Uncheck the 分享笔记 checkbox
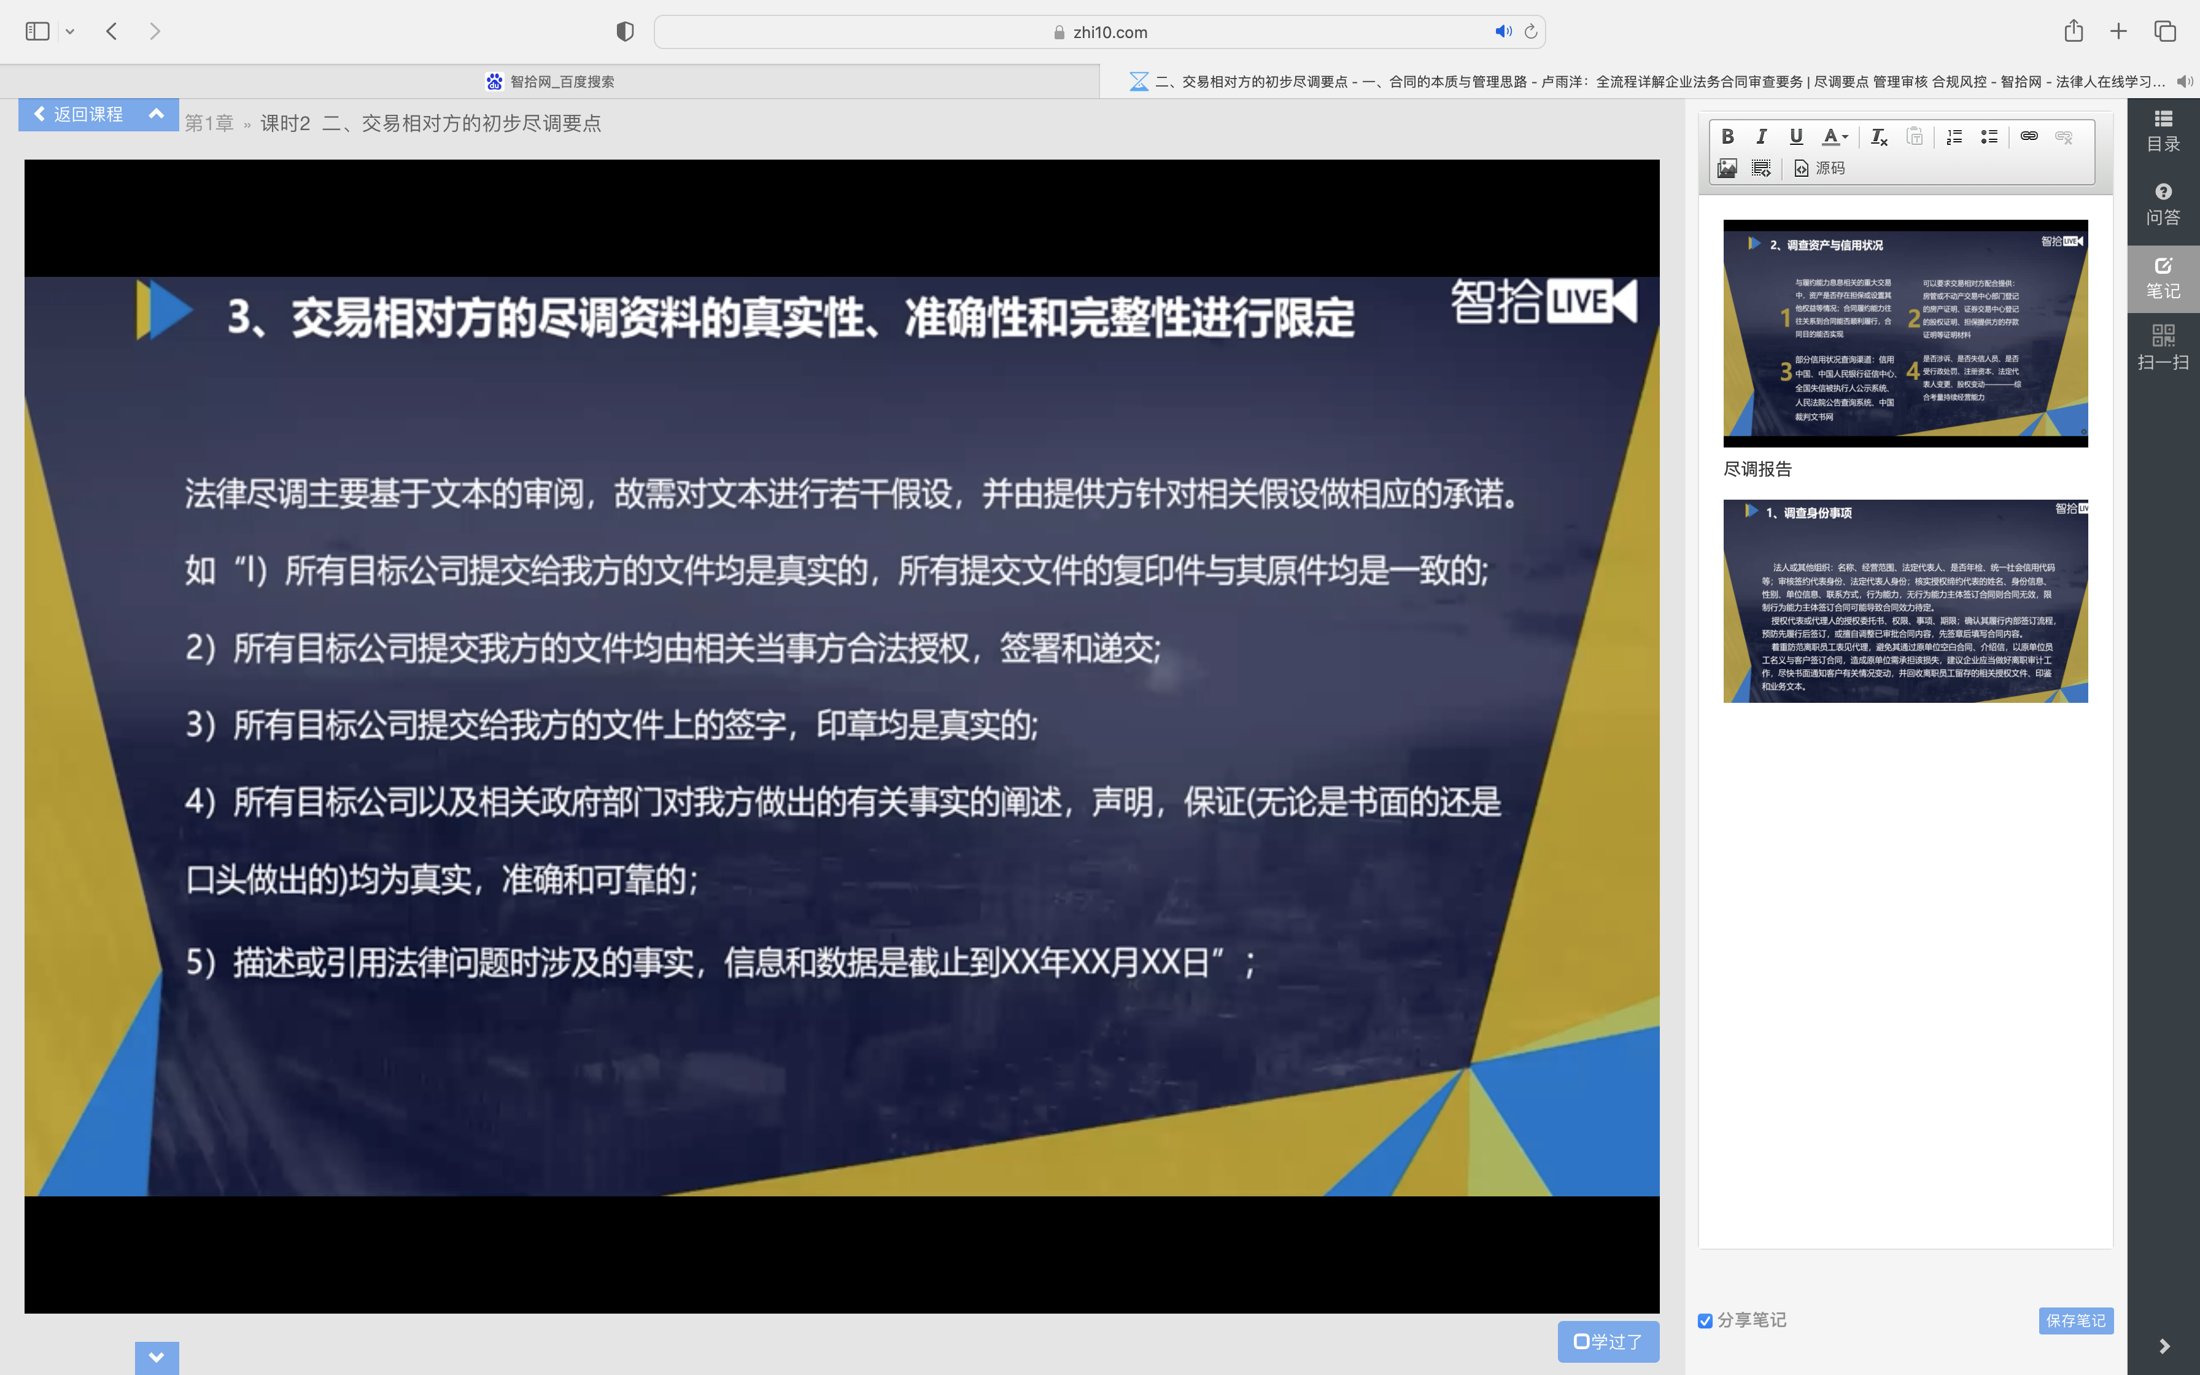Screen dimensions: 2200x1375 pyautogui.click(x=1705, y=1320)
